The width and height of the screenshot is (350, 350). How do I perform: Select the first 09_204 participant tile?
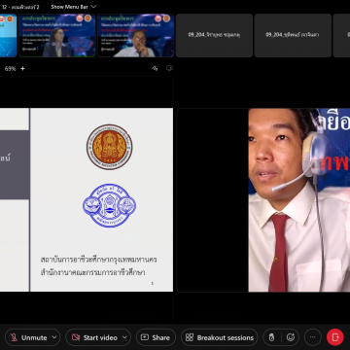[214, 35]
